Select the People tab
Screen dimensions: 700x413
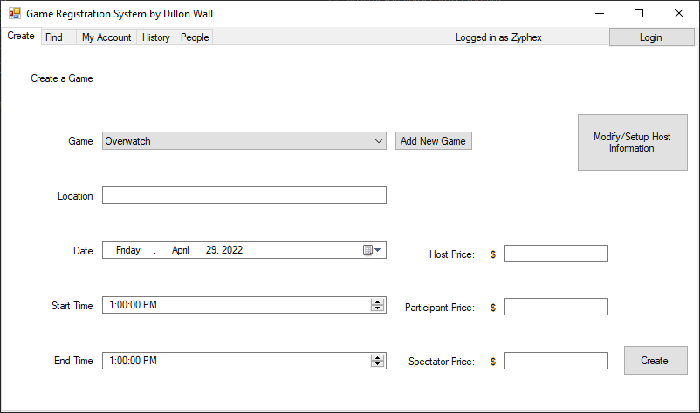pos(194,37)
